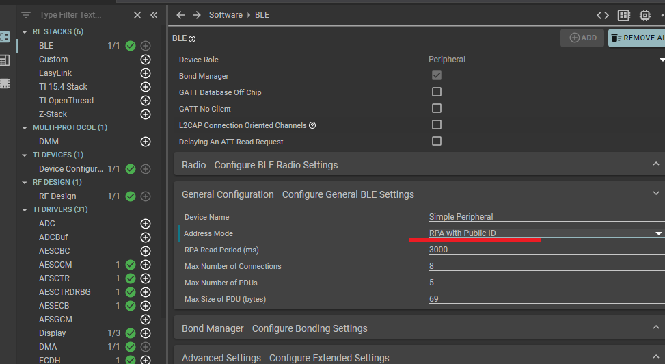Add a DMM multi-protocol instance
The image size is (665, 364).
[145, 142]
